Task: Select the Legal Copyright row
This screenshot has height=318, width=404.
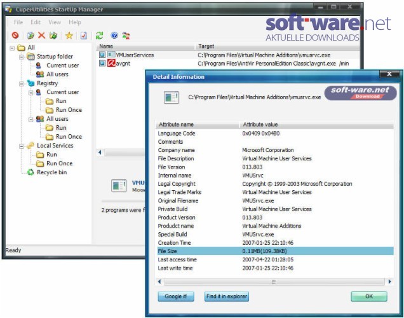Action: click(275, 184)
